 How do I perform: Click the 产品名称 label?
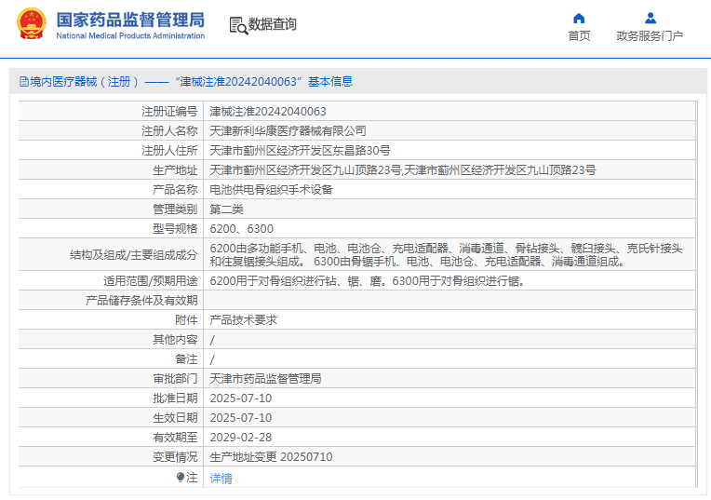[175, 190]
